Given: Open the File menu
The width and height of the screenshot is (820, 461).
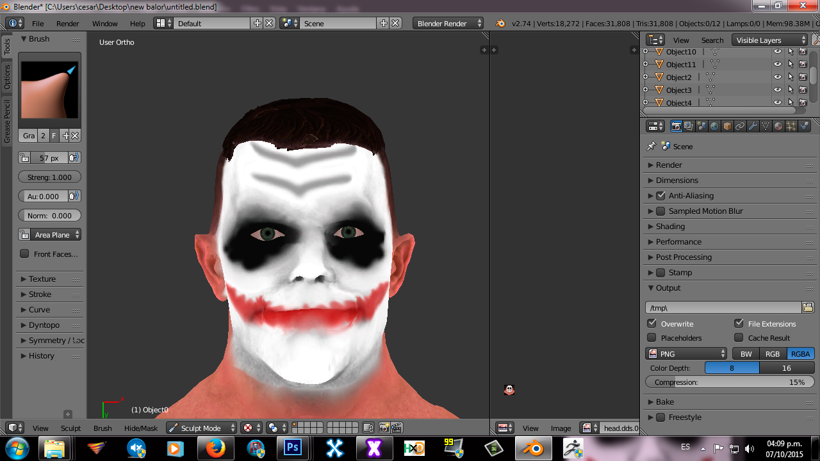Looking at the screenshot, I should point(38,23).
